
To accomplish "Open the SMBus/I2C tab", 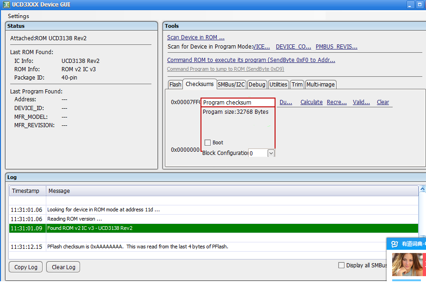I will pos(231,85).
